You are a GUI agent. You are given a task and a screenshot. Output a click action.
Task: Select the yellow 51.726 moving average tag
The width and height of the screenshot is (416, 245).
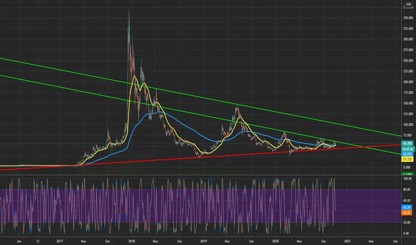(x=407, y=159)
